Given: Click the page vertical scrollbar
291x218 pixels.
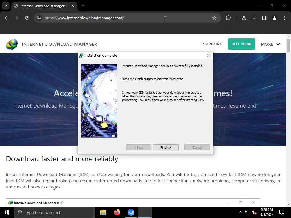Looking at the screenshot, I should pos(288,46).
